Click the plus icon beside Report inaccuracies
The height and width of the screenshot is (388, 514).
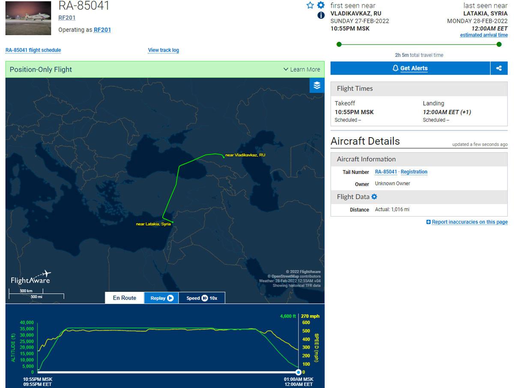pyautogui.click(x=428, y=222)
